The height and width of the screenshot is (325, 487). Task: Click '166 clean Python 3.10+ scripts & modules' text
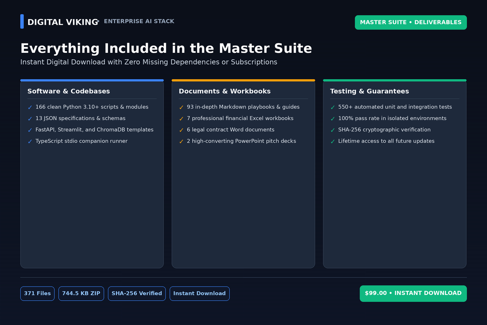click(x=92, y=107)
